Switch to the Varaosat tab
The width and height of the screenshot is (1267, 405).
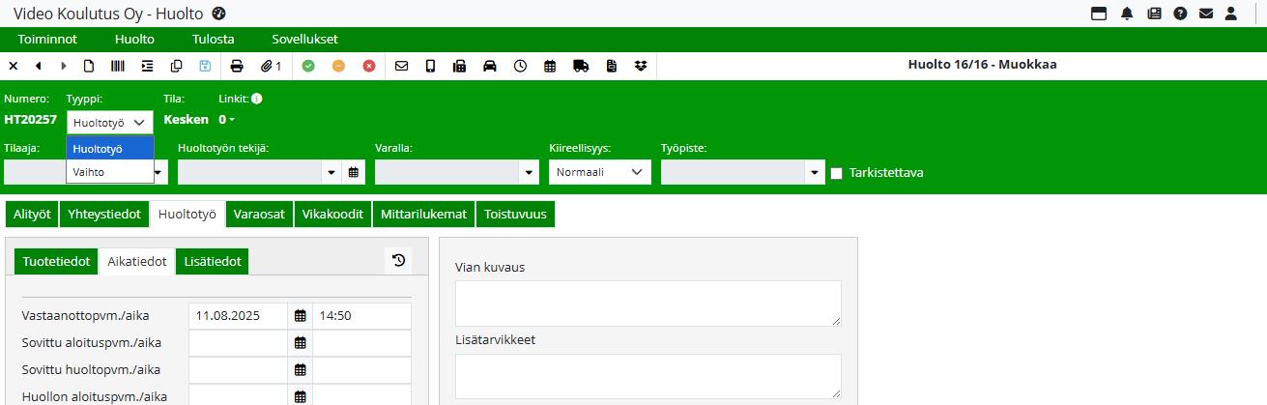pos(259,215)
